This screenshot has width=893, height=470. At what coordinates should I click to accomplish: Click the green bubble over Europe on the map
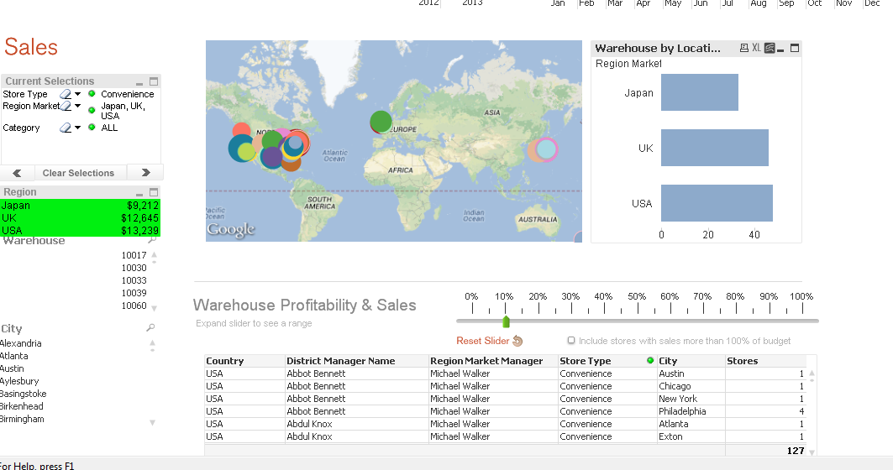coord(381,122)
